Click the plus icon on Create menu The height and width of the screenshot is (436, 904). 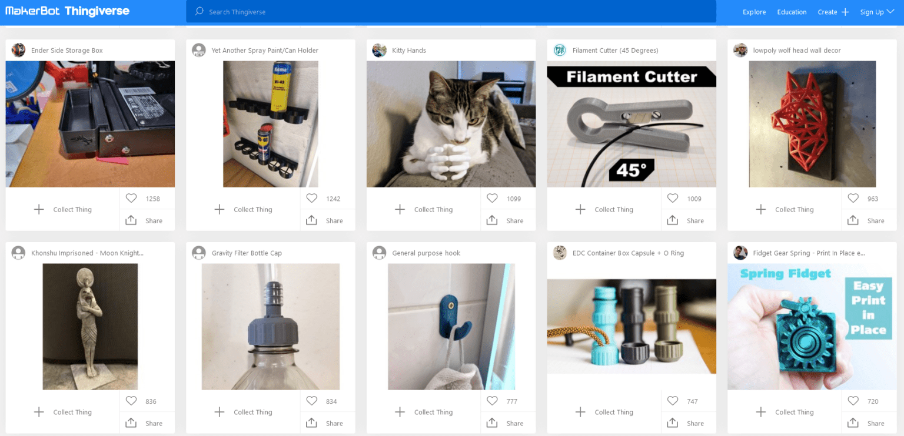[x=846, y=12]
